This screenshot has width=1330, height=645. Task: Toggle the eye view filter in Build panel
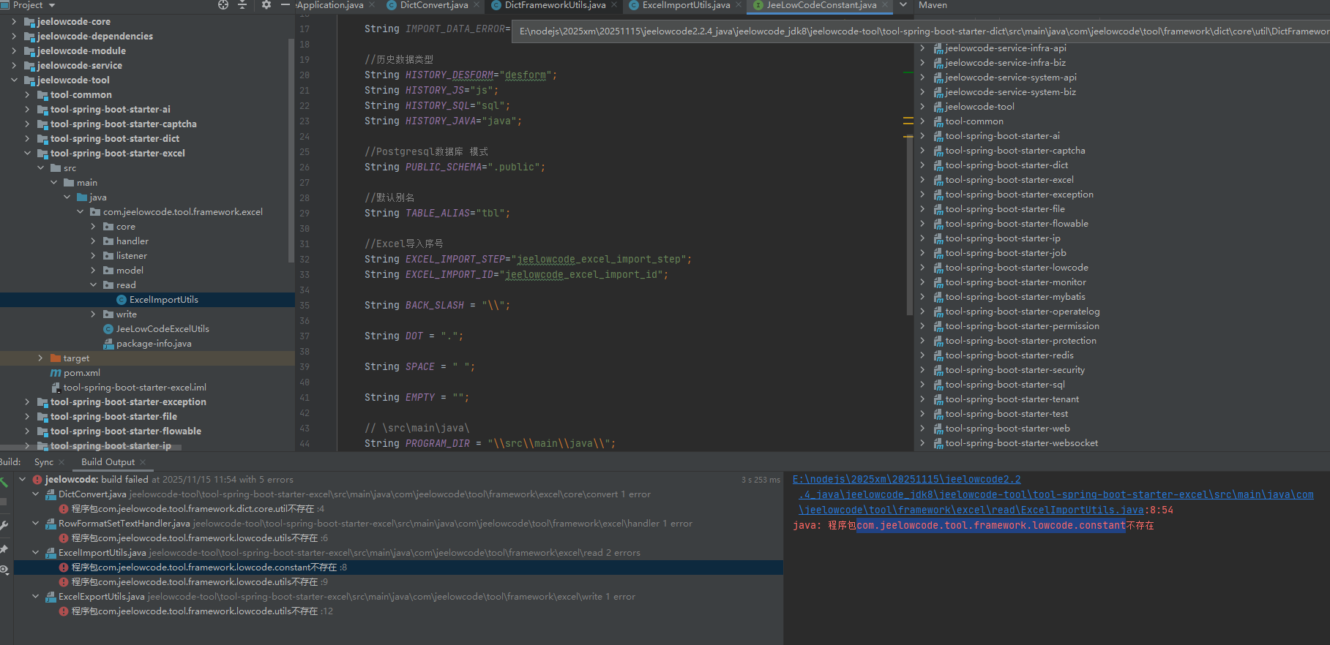[x=4, y=569]
